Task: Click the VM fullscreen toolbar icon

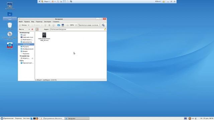Action: (64, 1)
